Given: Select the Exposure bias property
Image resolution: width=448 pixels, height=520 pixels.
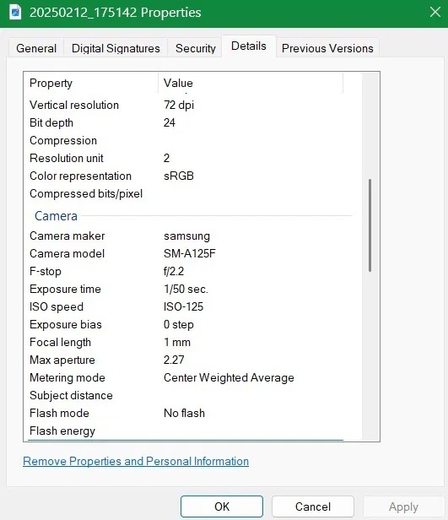Looking at the screenshot, I should [x=66, y=324].
